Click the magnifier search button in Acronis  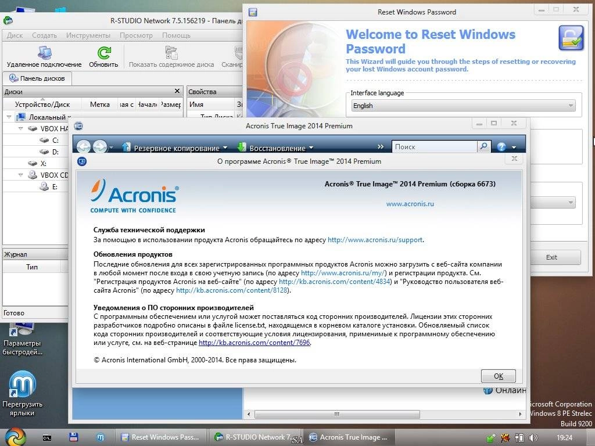click(x=484, y=146)
